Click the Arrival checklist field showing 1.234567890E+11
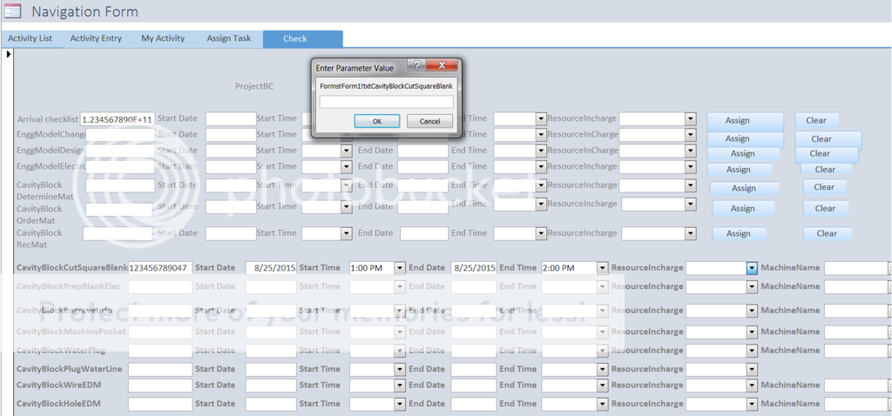892x416 pixels. (118, 119)
